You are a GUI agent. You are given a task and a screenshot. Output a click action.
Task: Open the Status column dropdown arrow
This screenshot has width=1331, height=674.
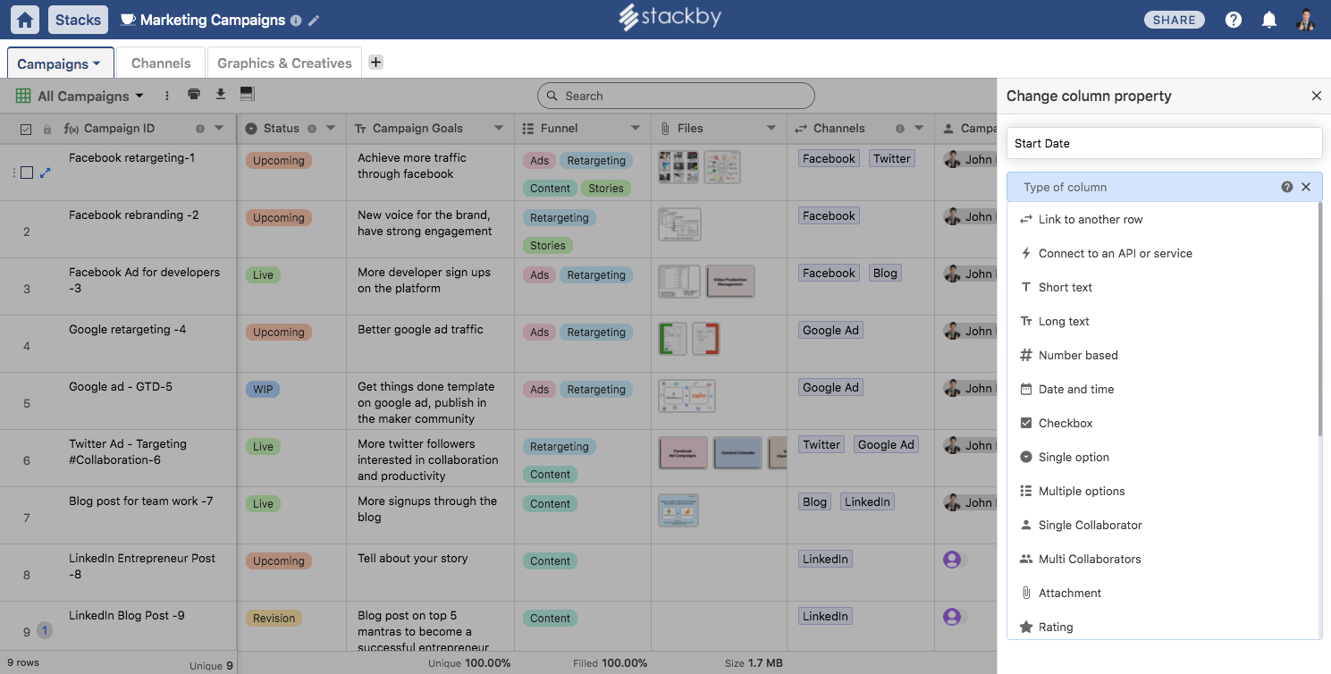click(331, 129)
